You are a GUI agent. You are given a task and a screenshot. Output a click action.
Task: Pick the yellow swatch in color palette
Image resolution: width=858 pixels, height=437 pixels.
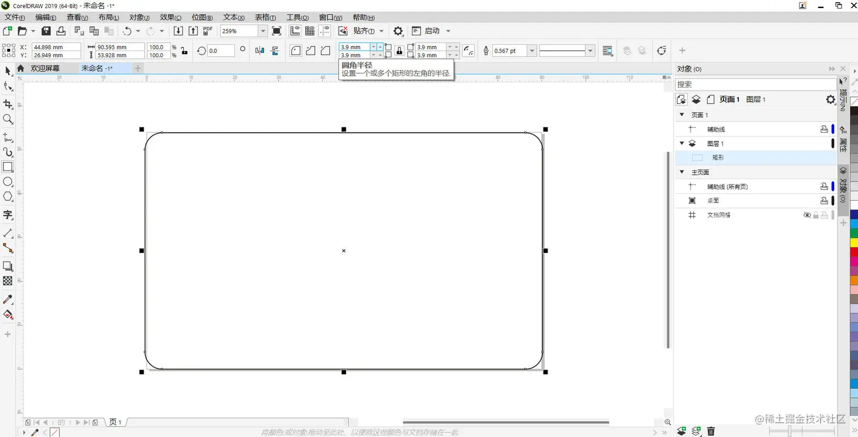click(x=854, y=243)
